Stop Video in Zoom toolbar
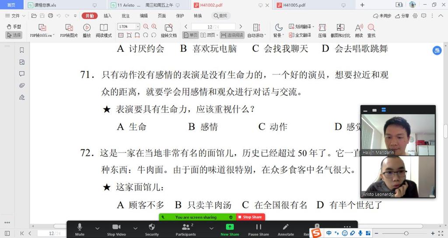 point(116,229)
